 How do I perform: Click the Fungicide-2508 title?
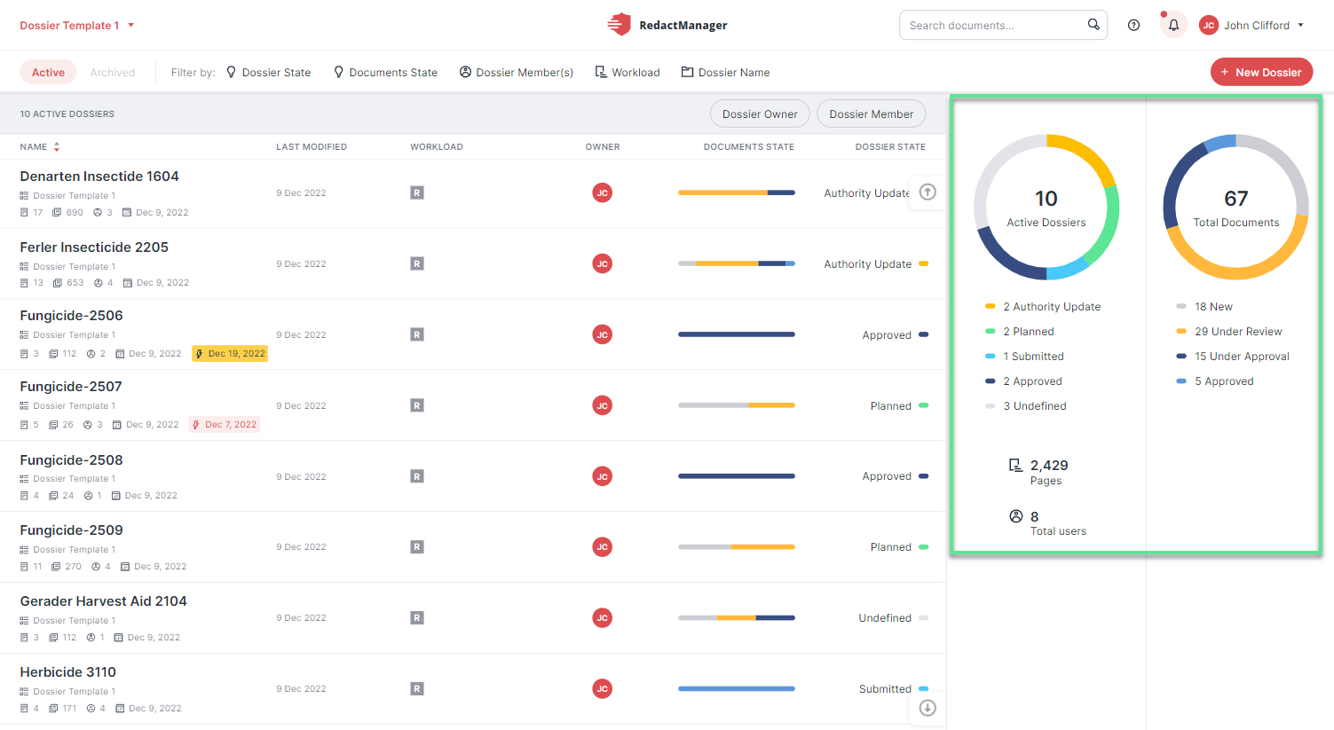point(71,459)
